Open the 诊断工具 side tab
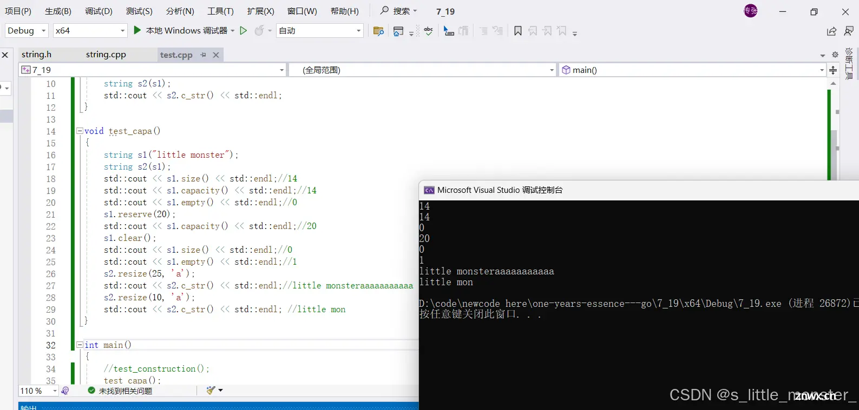859x410 pixels. point(849,64)
